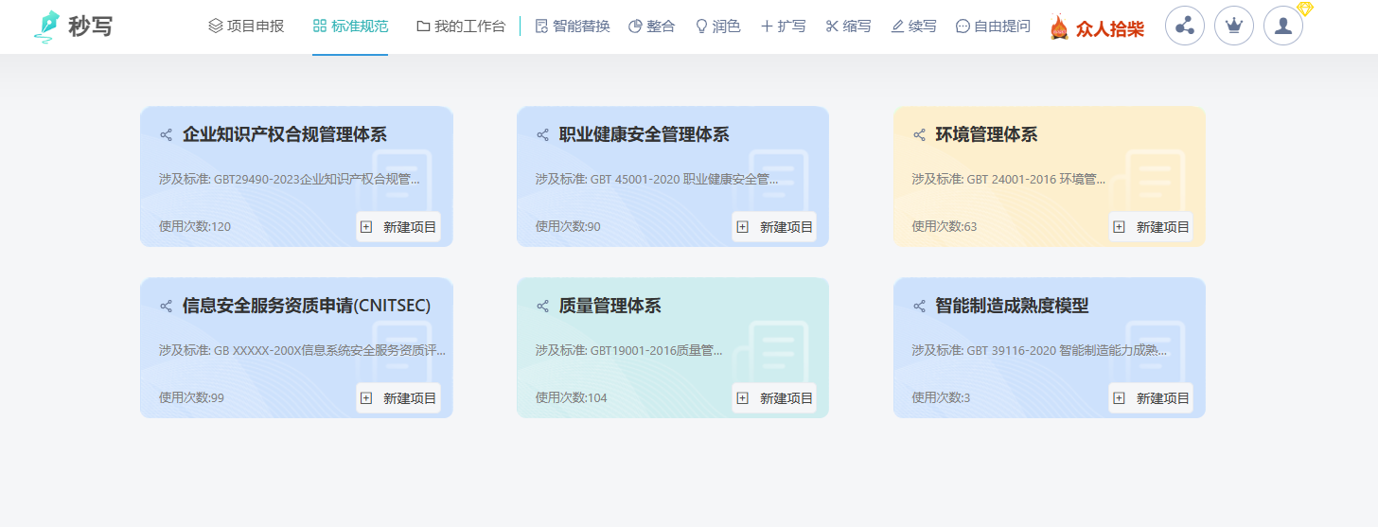Click 新建项目 for 职业健康安全管理体系

point(775,227)
